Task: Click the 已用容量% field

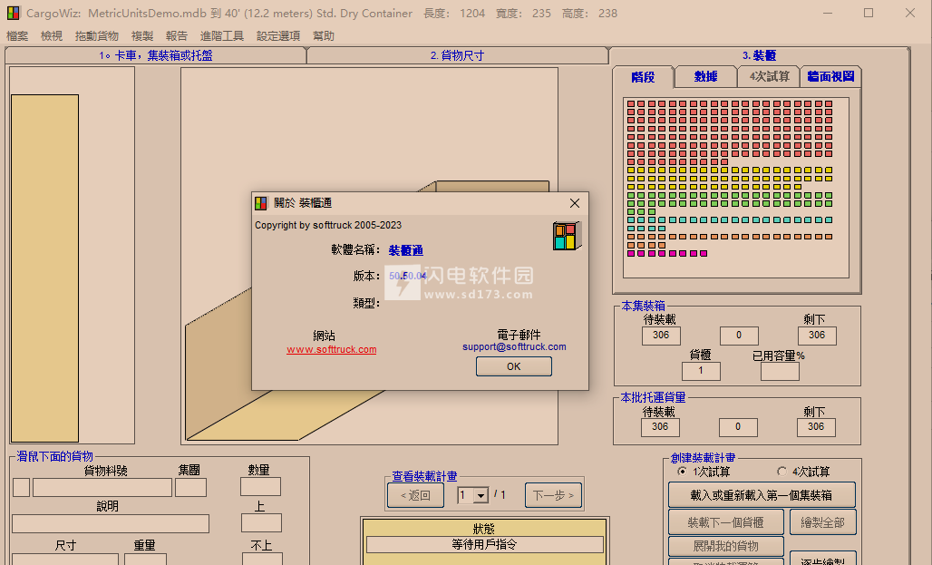Action: coord(780,371)
